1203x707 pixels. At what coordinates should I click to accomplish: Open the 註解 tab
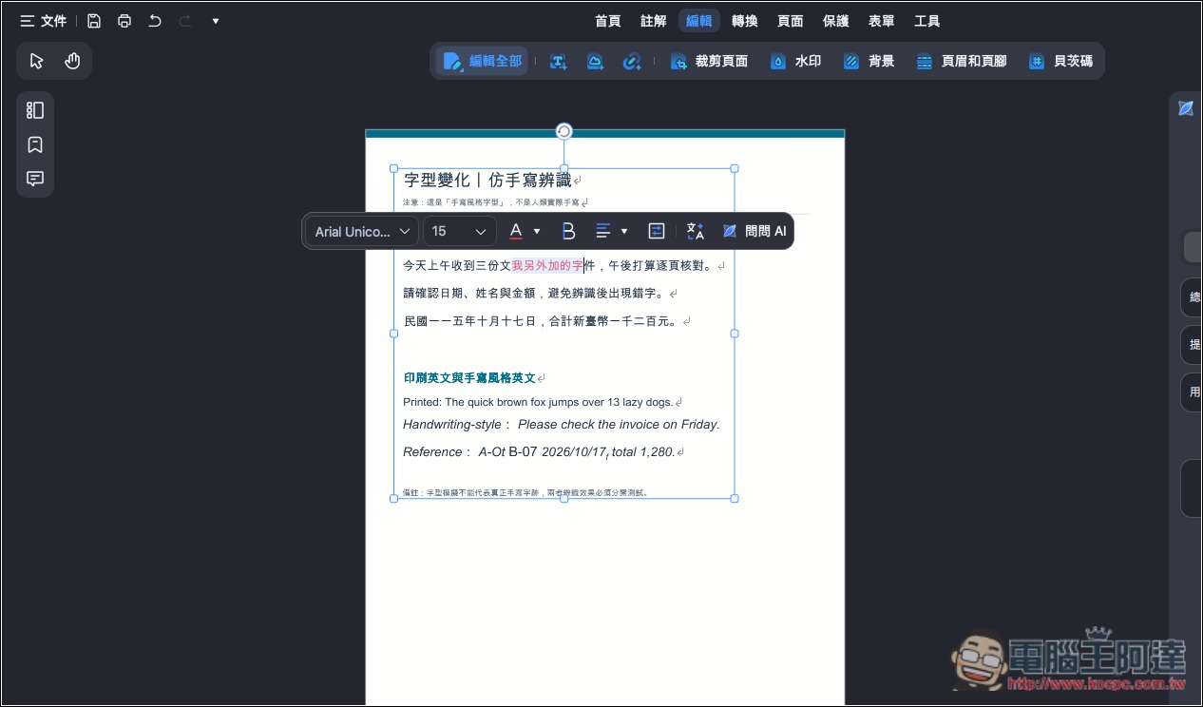[x=654, y=21]
